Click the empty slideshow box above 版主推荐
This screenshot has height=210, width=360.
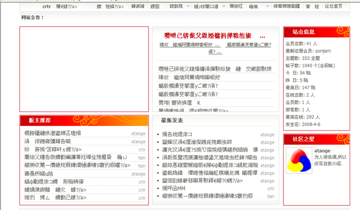pos(84,69)
